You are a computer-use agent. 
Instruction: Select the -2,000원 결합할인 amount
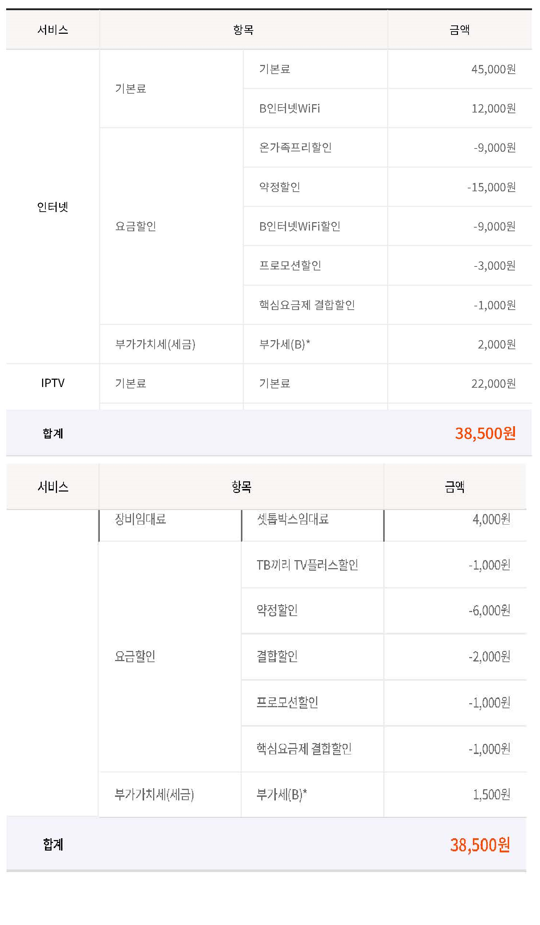[x=489, y=656]
